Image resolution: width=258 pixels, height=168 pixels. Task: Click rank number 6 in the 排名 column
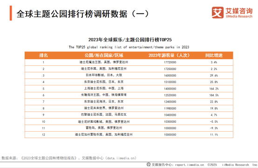pyautogui.click(x=43, y=95)
